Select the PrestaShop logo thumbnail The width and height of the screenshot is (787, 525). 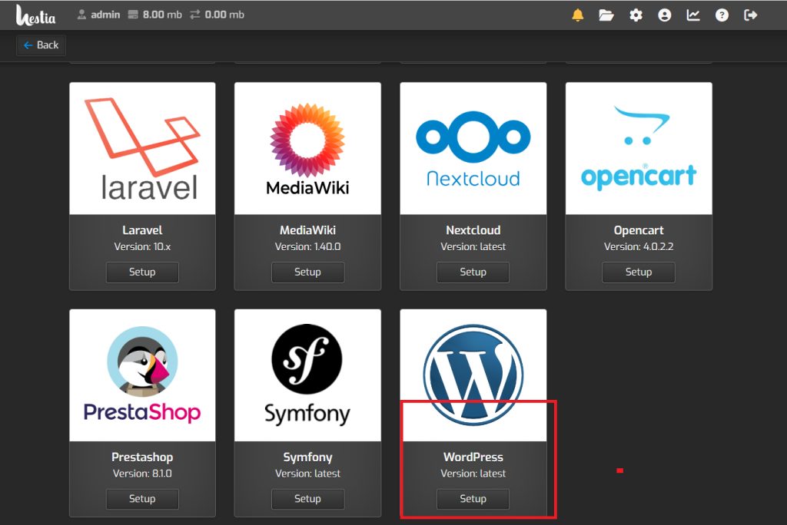click(142, 375)
